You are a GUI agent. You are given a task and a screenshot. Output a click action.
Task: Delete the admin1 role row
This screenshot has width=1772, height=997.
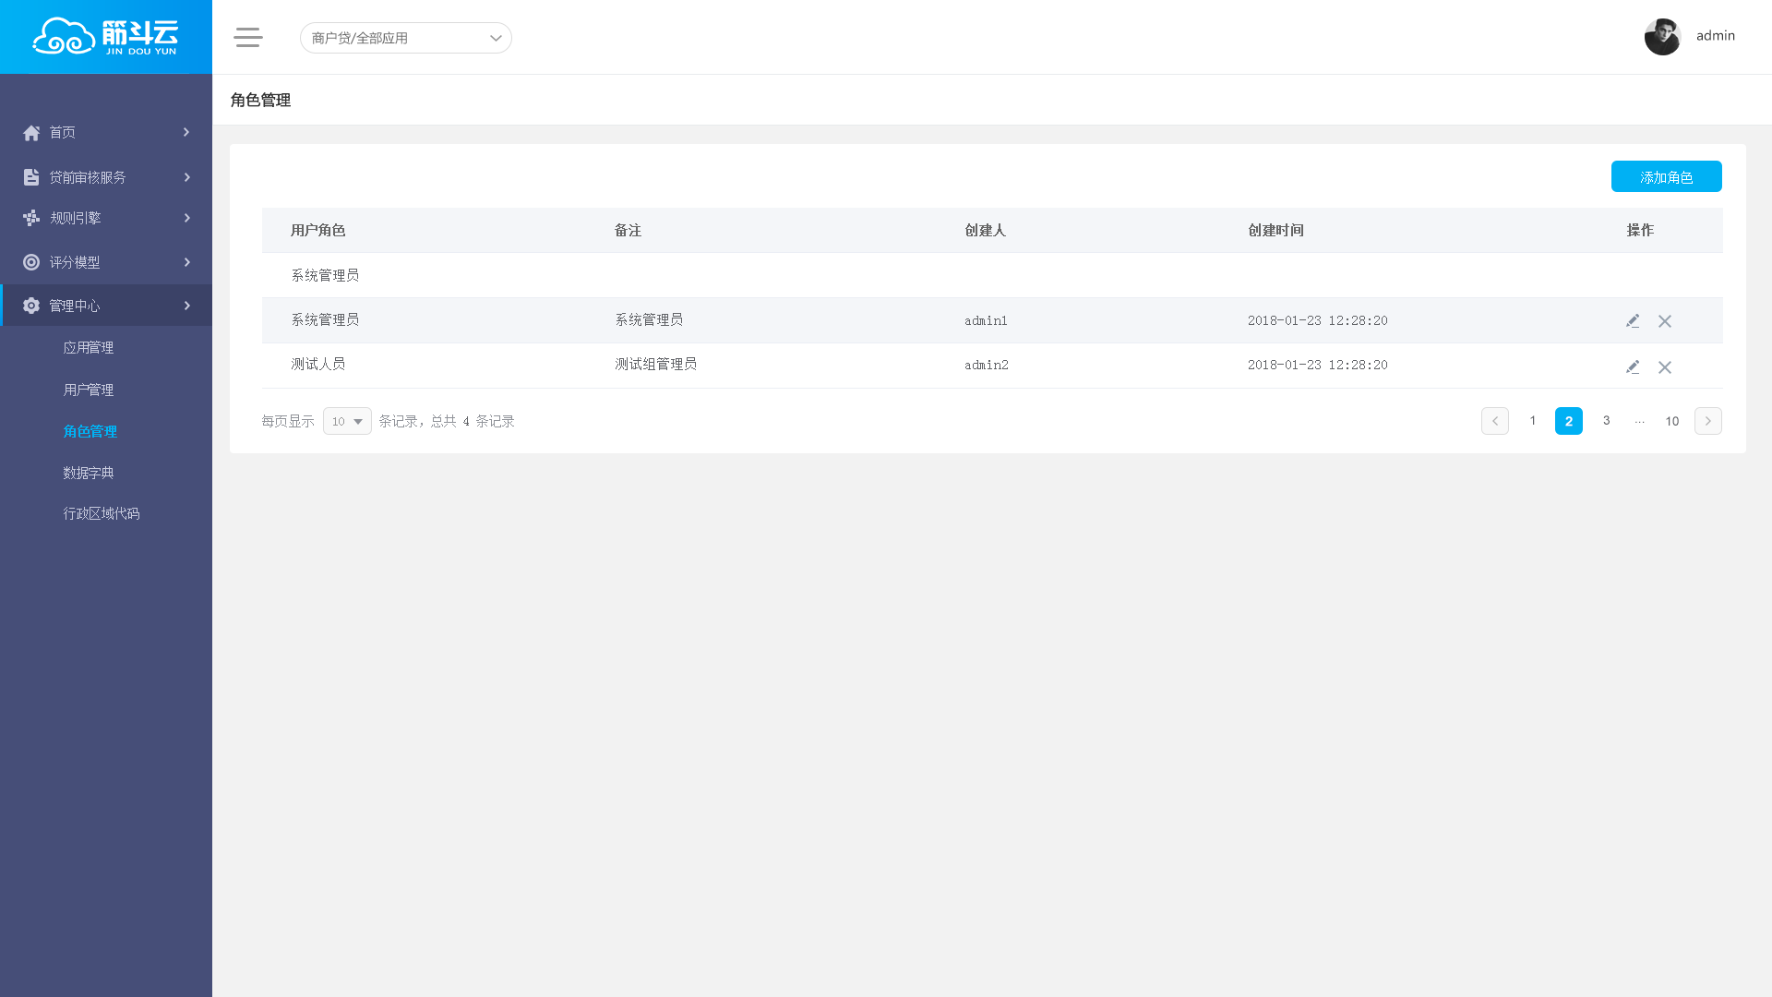(x=1665, y=321)
